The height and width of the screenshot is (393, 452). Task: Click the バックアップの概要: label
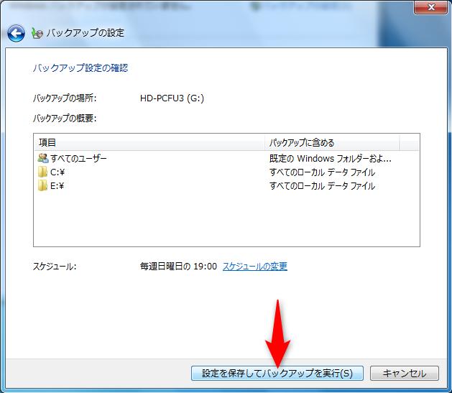(65, 118)
